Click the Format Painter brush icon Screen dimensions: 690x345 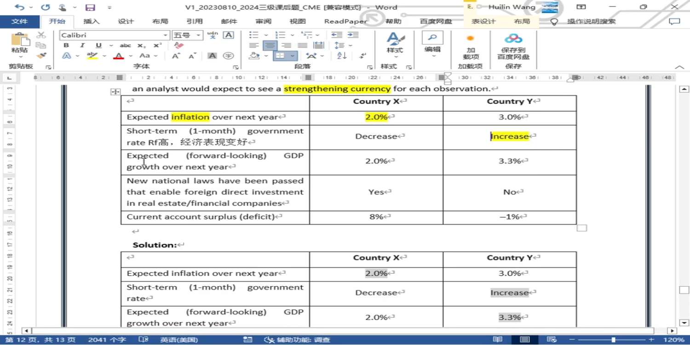[41, 56]
